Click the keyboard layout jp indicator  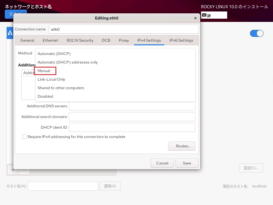click(214, 15)
